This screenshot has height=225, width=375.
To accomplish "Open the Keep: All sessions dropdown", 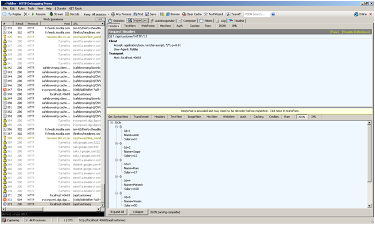I will tap(96, 14).
